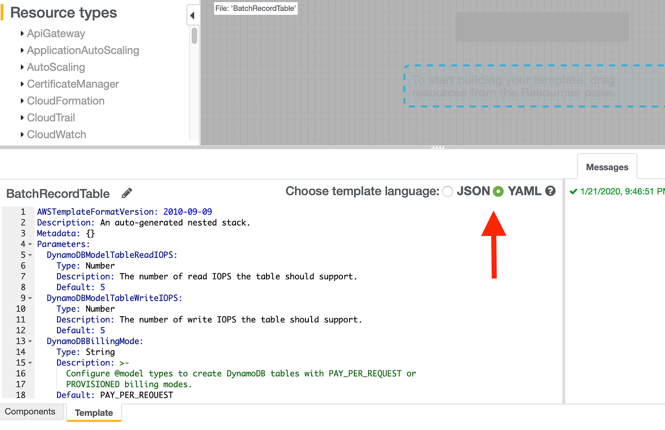Click the File 'BatchRecordTable' label on canvas
The image size is (665, 430).
pyautogui.click(x=256, y=8)
